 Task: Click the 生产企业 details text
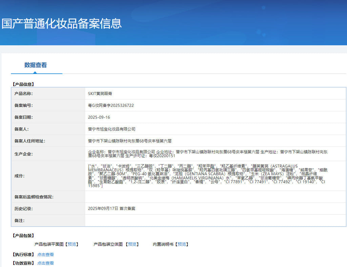[x=208, y=154]
